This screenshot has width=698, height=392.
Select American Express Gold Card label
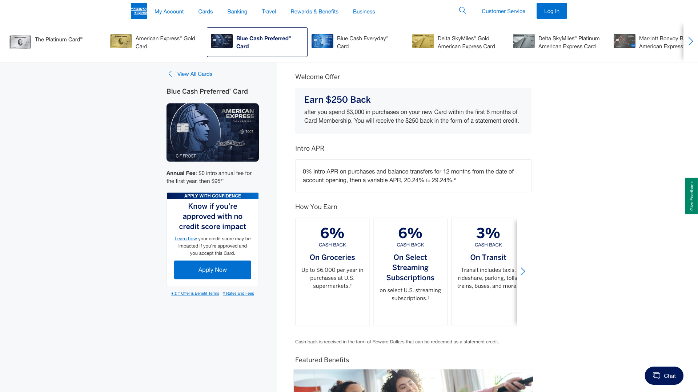click(165, 42)
